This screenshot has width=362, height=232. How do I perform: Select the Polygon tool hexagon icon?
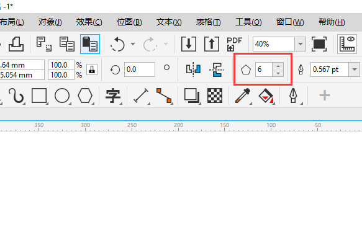[x=85, y=96]
